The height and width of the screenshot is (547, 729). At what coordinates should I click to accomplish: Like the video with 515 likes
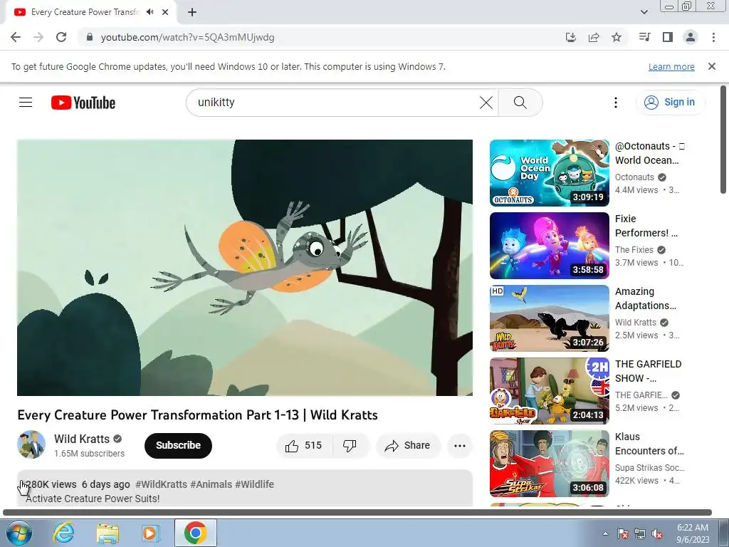point(304,446)
